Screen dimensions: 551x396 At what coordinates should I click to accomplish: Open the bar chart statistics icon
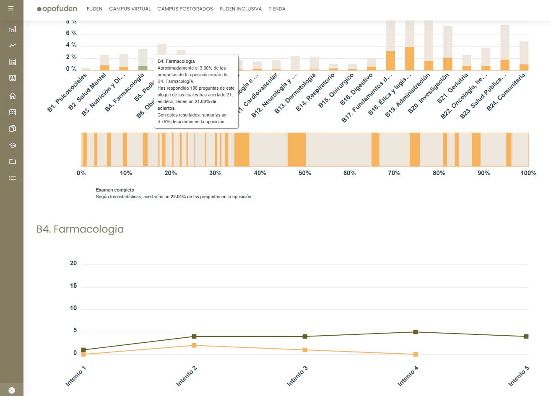pyautogui.click(x=13, y=29)
